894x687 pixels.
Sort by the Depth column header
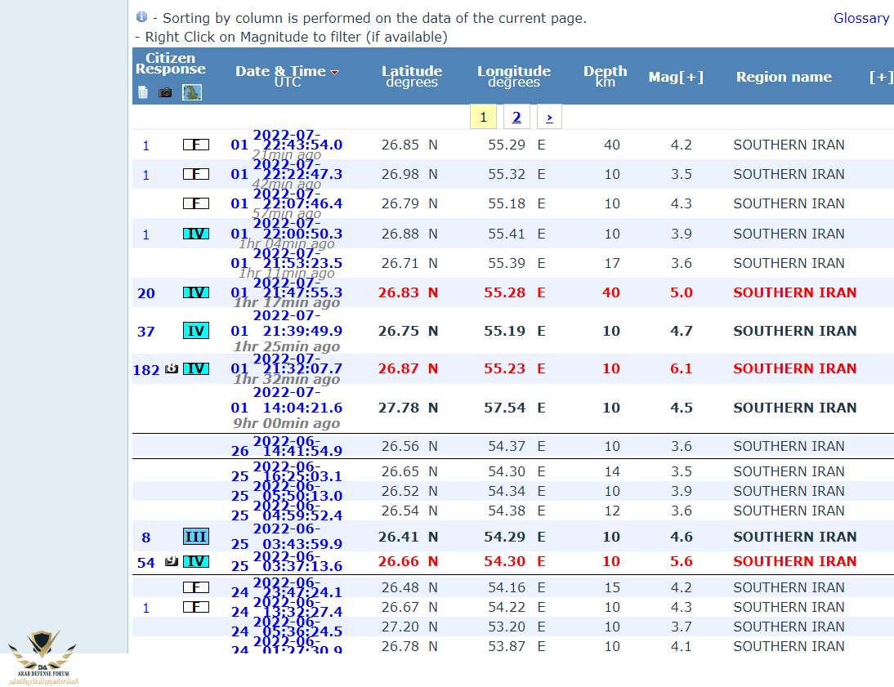605,77
